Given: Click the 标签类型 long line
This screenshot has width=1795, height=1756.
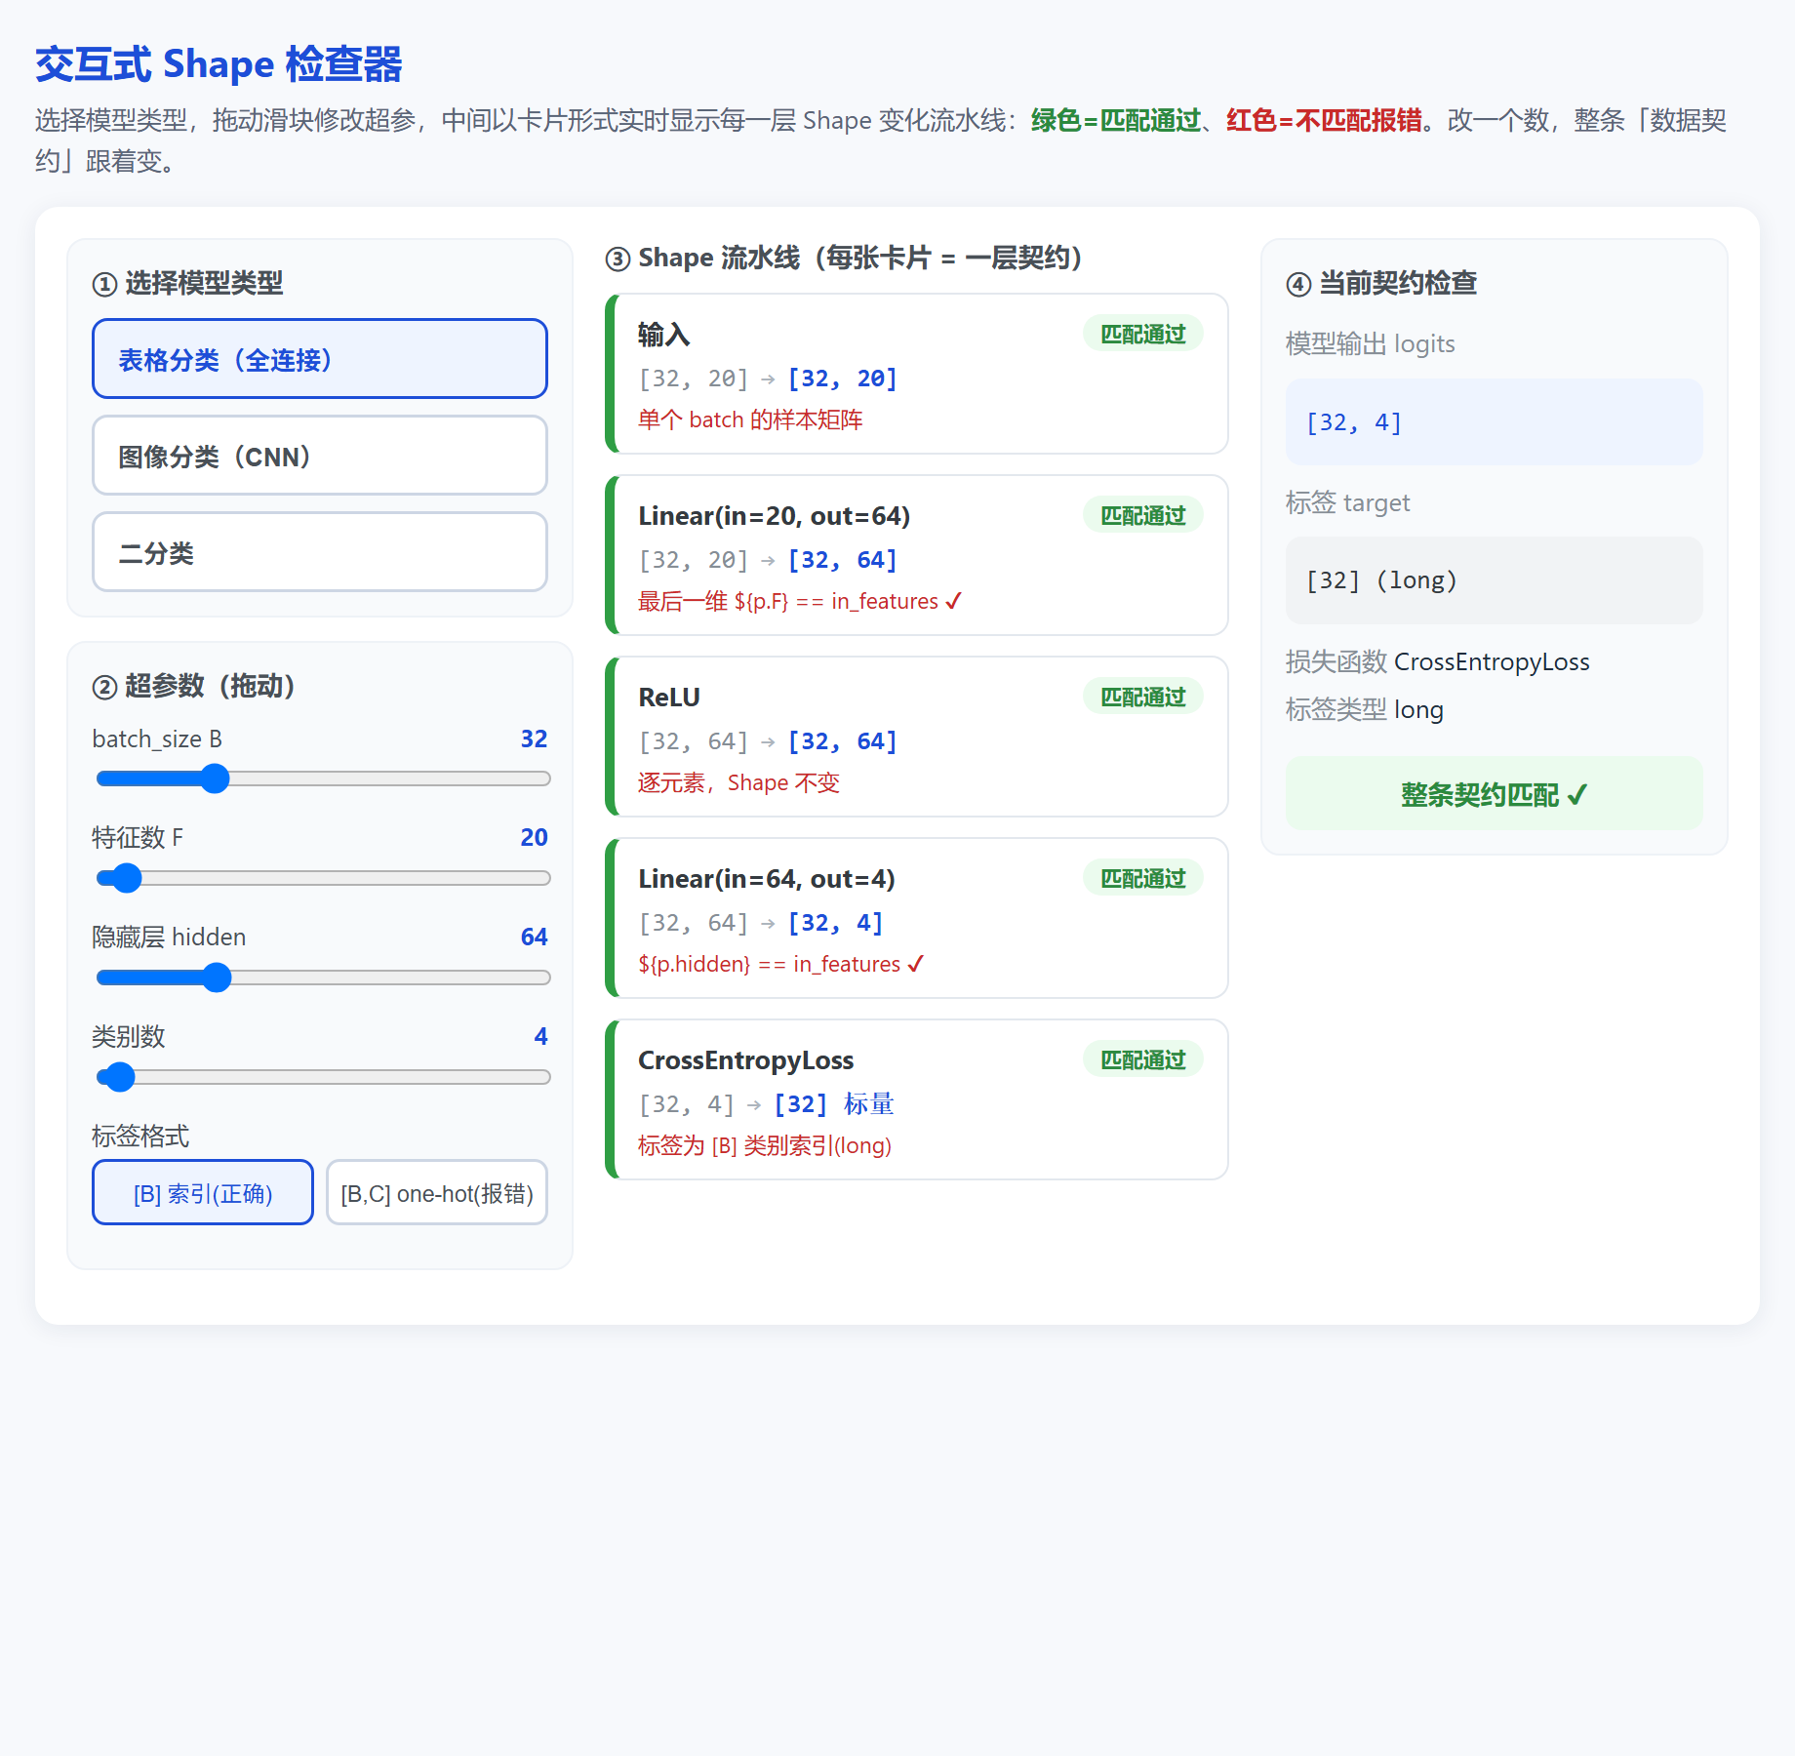Looking at the screenshot, I should pos(1365,709).
